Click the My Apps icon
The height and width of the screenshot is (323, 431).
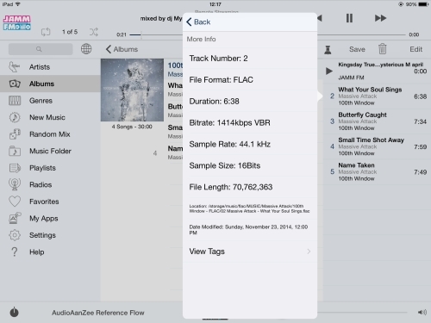point(15,218)
